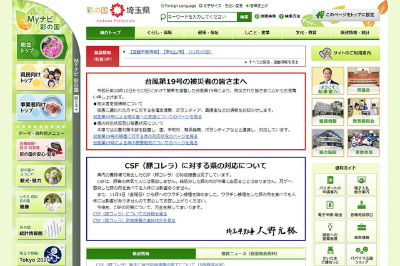
Task: Click the red 緊急情報 label box
Action: 102,56
